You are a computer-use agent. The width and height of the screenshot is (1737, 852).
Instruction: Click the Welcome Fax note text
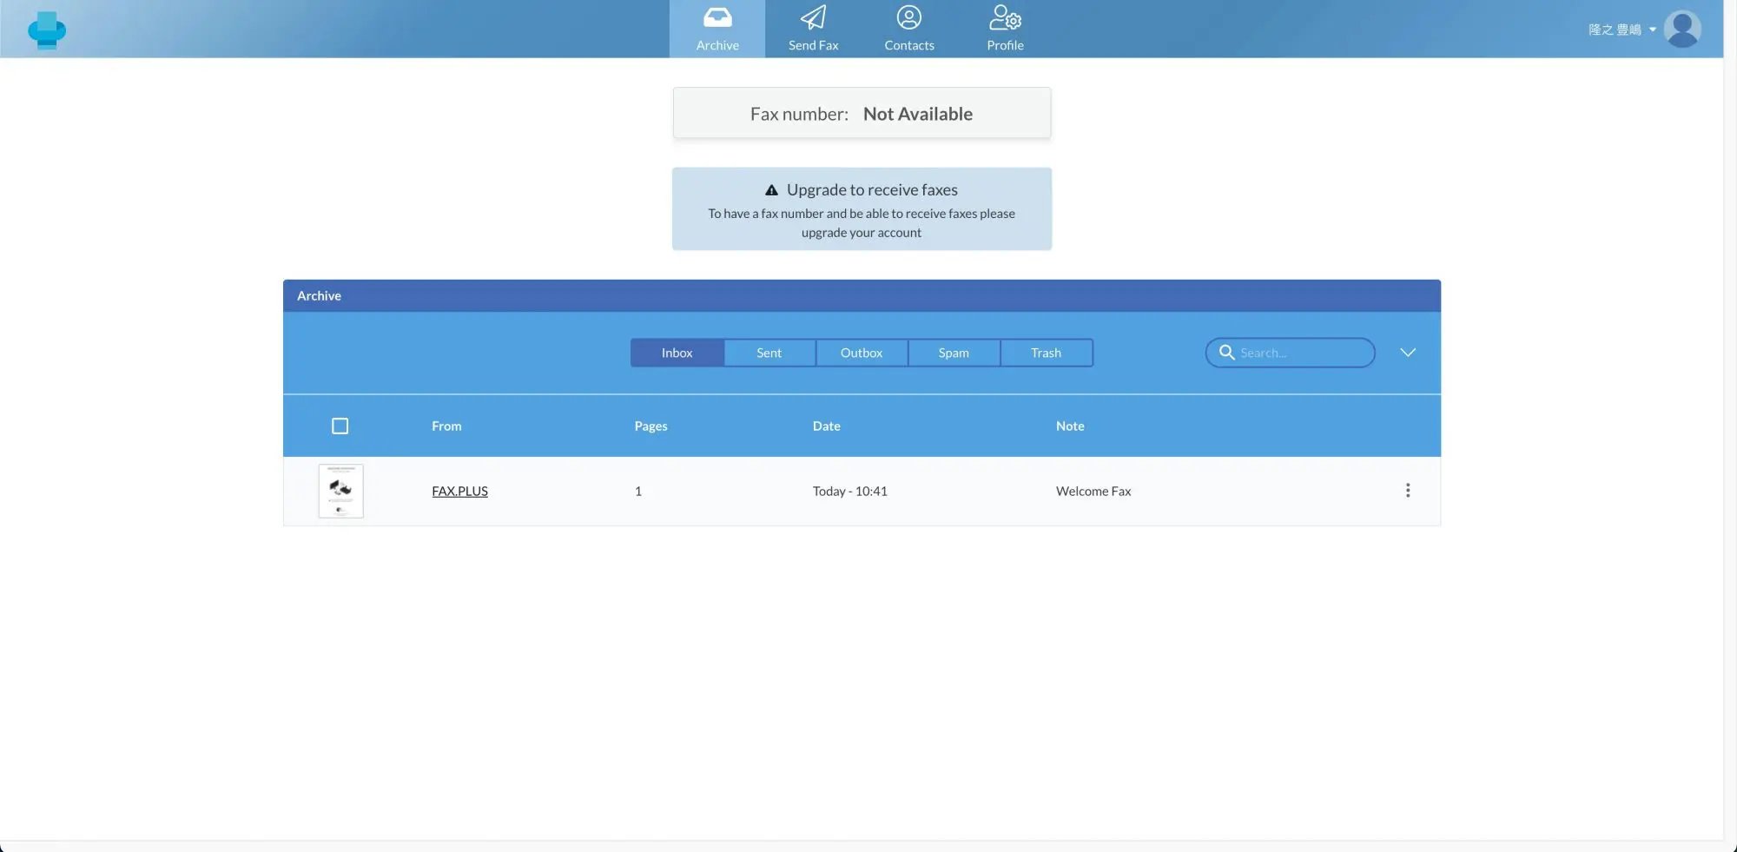(1093, 491)
